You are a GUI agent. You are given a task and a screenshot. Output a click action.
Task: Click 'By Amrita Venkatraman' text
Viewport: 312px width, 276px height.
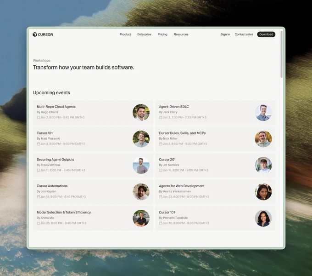pos(175,191)
